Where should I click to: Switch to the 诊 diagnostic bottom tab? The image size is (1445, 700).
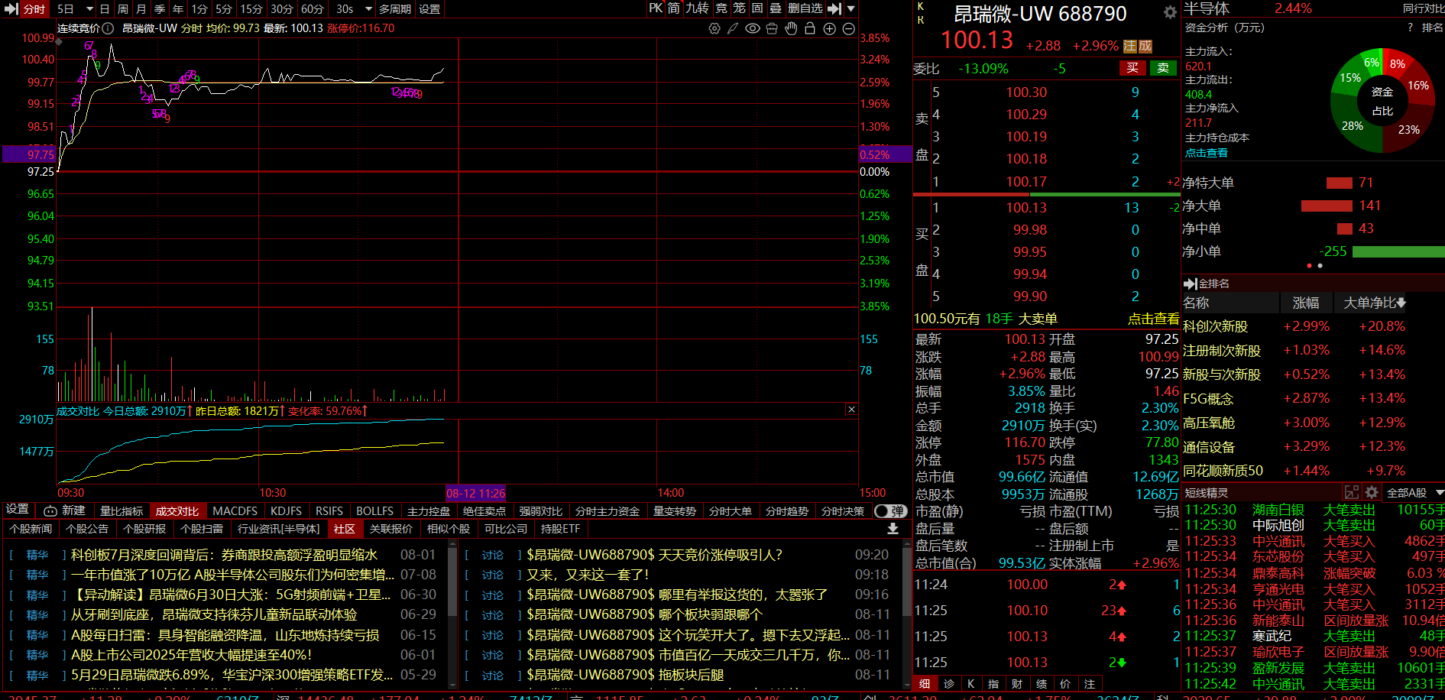pyautogui.click(x=949, y=684)
